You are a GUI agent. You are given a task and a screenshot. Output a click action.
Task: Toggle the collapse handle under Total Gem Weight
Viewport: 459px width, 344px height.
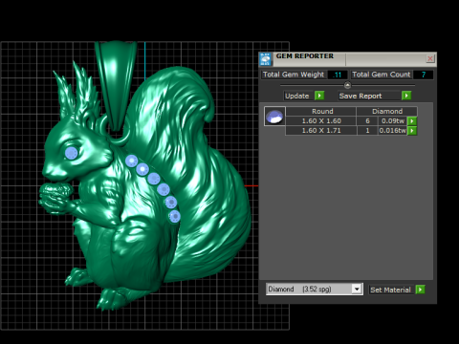tap(347, 85)
